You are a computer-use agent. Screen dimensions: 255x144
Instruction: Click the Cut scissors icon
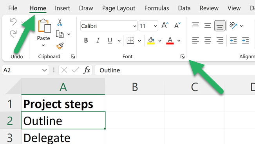click(60, 22)
